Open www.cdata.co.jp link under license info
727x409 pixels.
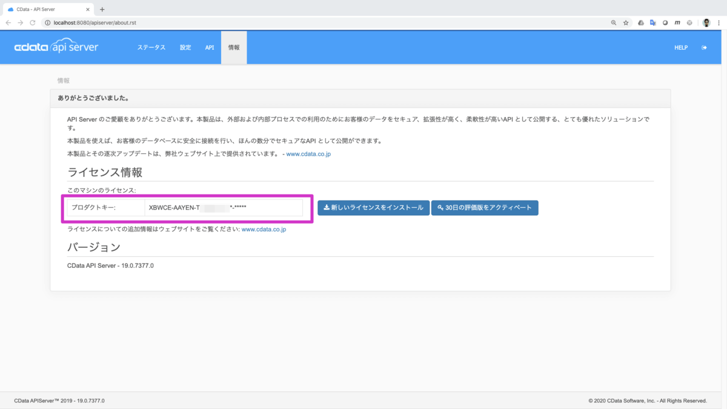coord(264,230)
